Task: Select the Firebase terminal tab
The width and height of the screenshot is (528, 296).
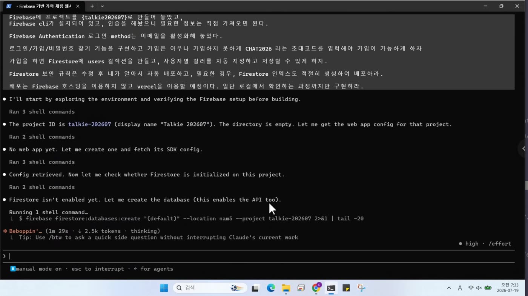Action: [x=43, y=6]
